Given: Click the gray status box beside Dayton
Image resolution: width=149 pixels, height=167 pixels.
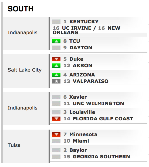Looking at the screenshot, I should click(x=56, y=48).
